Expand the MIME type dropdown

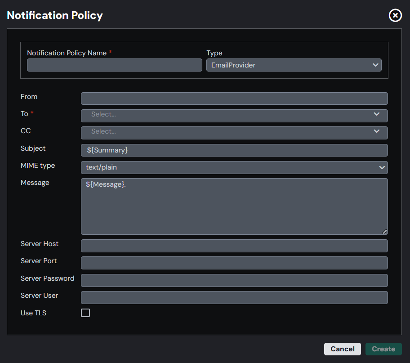(x=234, y=167)
